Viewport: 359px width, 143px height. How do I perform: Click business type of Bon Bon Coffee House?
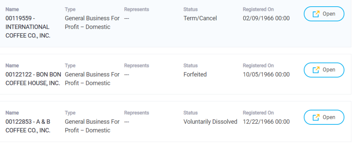click(92, 79)
